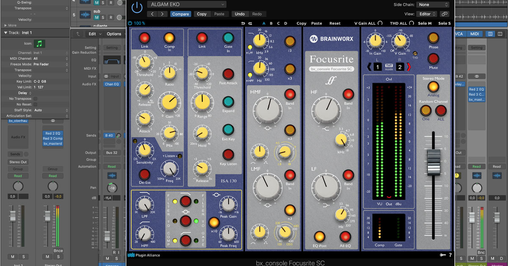Click the Chan EQ audio effect slot
Viewport: 508px width, 266px height.
(112, 84)
